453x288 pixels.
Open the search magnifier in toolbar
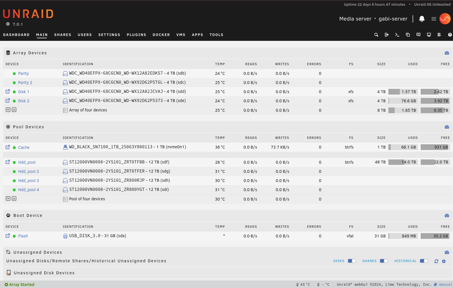376,35
